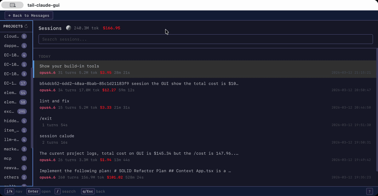Click the timestamp 2026-03-12 20:50:47
This screenshot has width=378, height=196.
point(351,90)
